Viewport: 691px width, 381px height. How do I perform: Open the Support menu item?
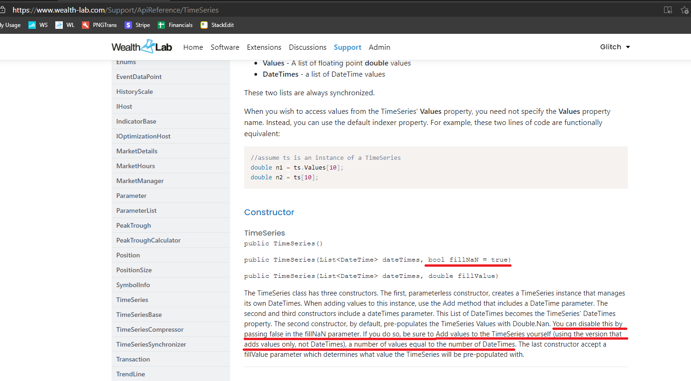347,47
